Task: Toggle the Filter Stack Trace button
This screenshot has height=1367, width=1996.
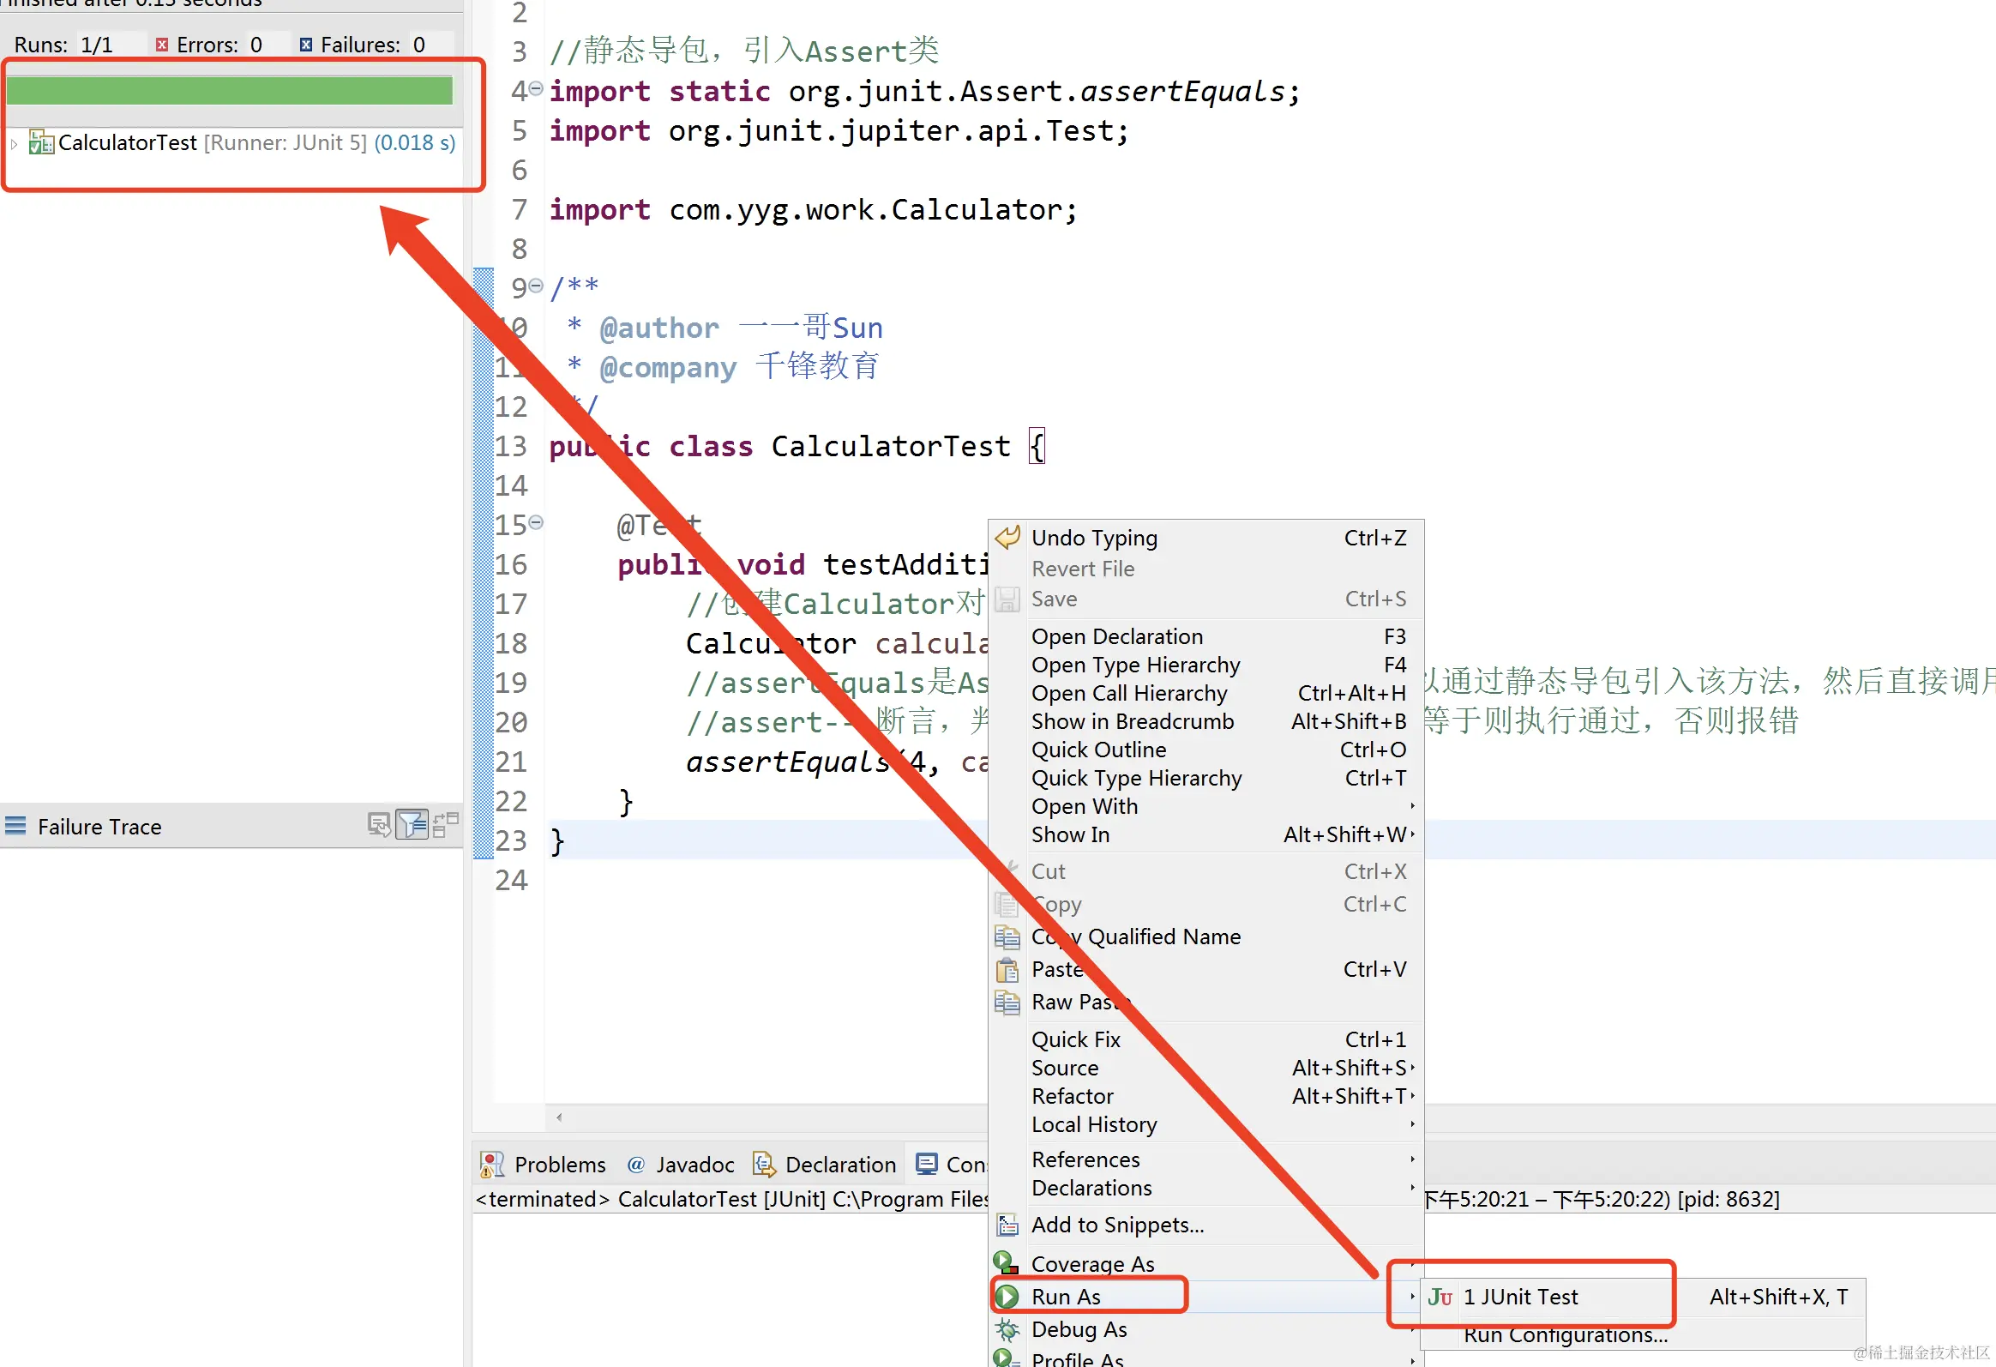Action: (412, 826)
